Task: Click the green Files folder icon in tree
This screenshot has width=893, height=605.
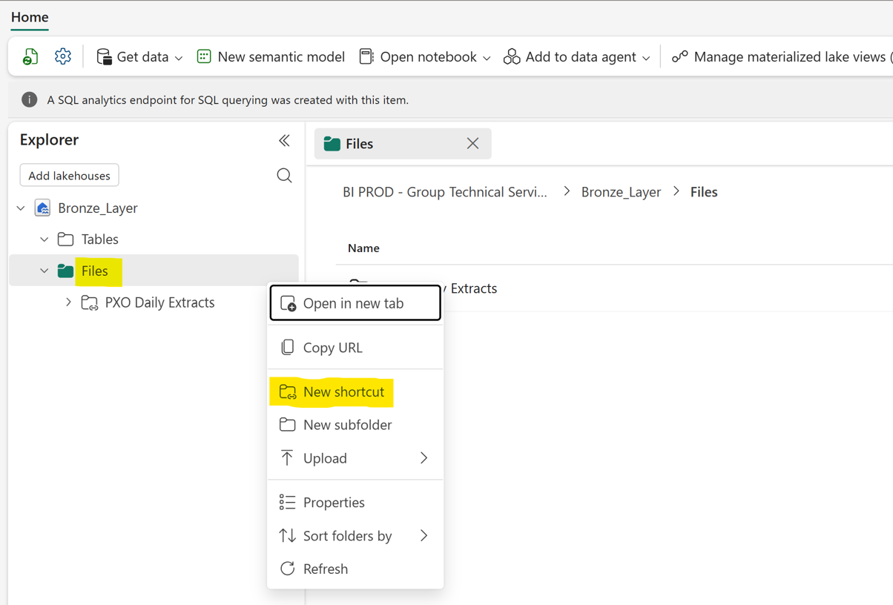Action: click(x=65, y=271)
